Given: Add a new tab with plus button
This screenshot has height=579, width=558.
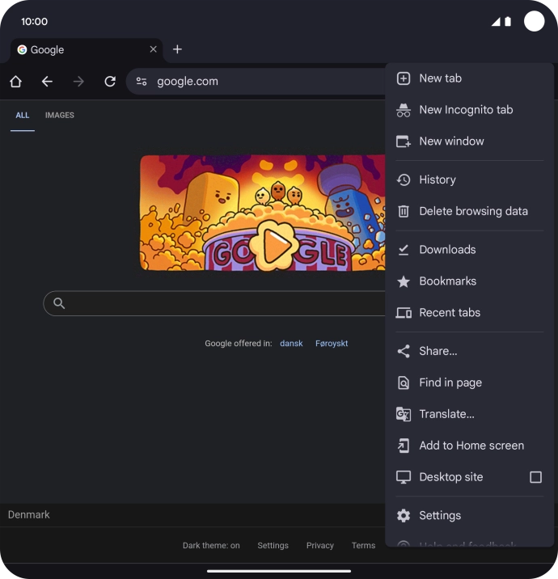Looking at the screenshot, I should pos(177,49).
